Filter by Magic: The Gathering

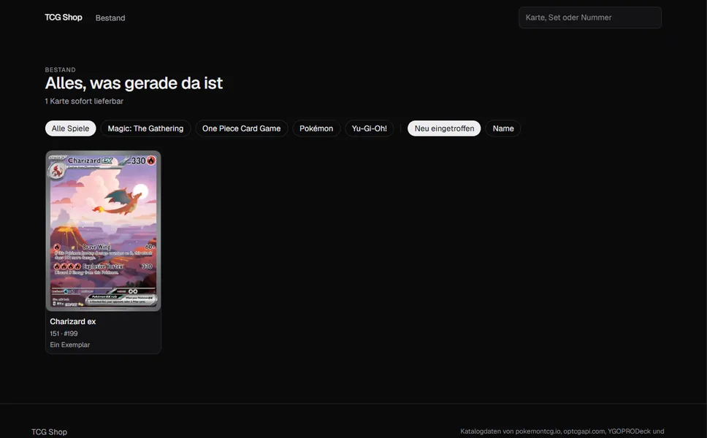pos(145,128)
